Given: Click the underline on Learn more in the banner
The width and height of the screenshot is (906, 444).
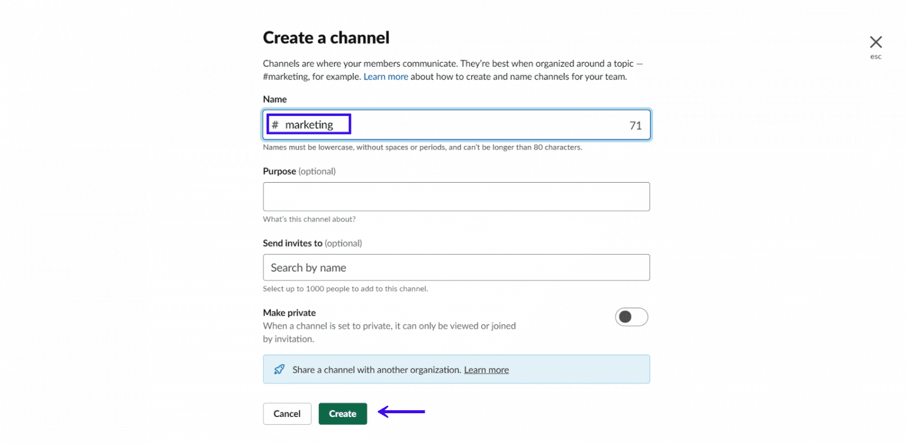Looking at the screenshot, I should [x=486, y=374].
